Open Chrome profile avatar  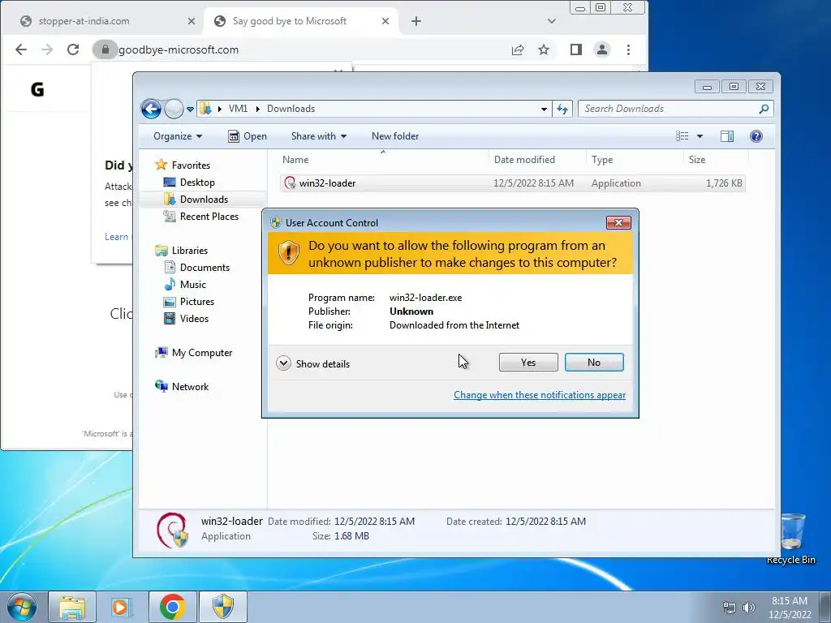(602, 49)
